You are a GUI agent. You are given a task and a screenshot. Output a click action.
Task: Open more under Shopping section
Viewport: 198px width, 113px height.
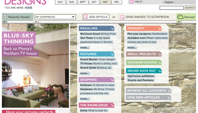85,99
